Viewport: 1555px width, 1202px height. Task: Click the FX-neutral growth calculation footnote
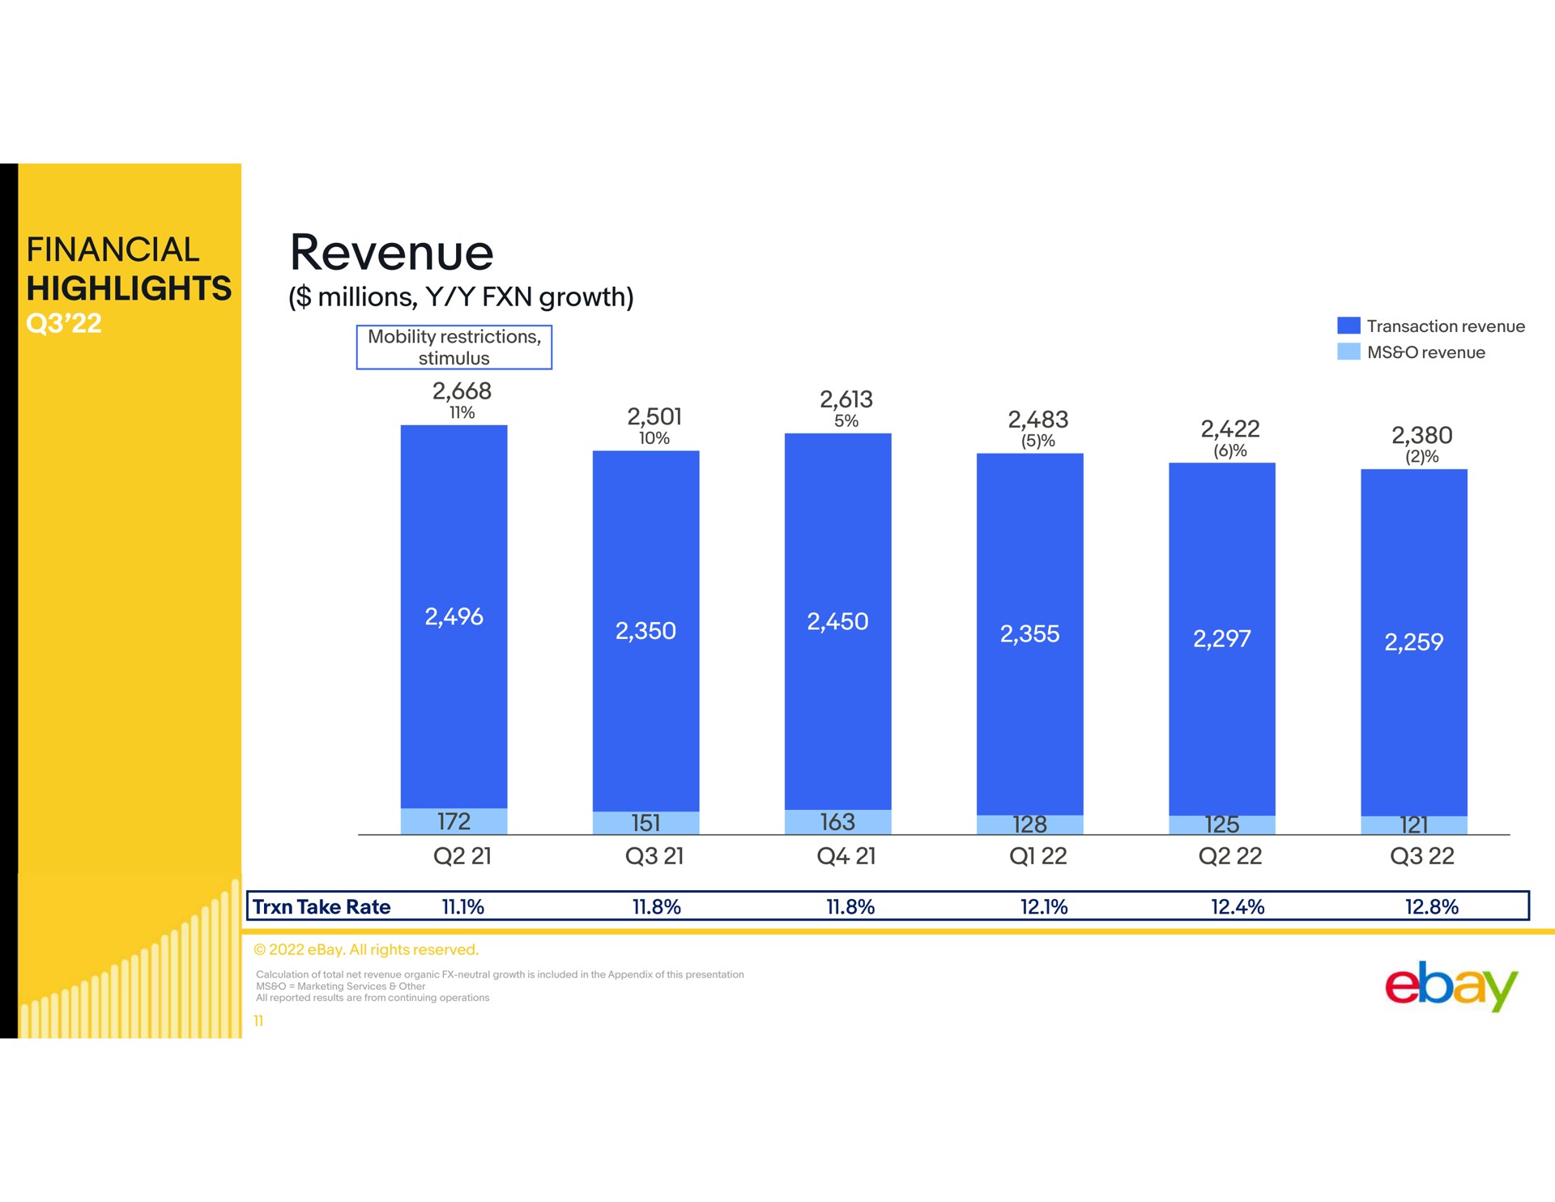point(500,974)
